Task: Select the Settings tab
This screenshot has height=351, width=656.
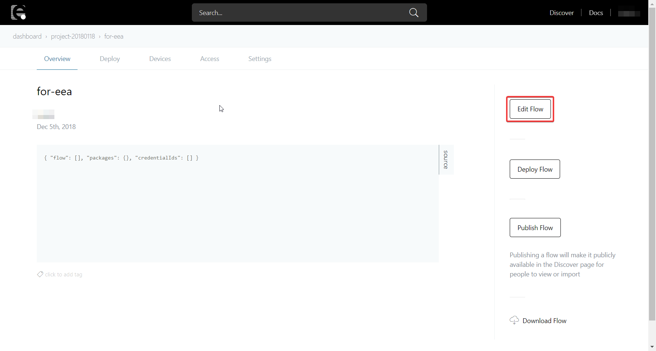Action: pos(259,59)
